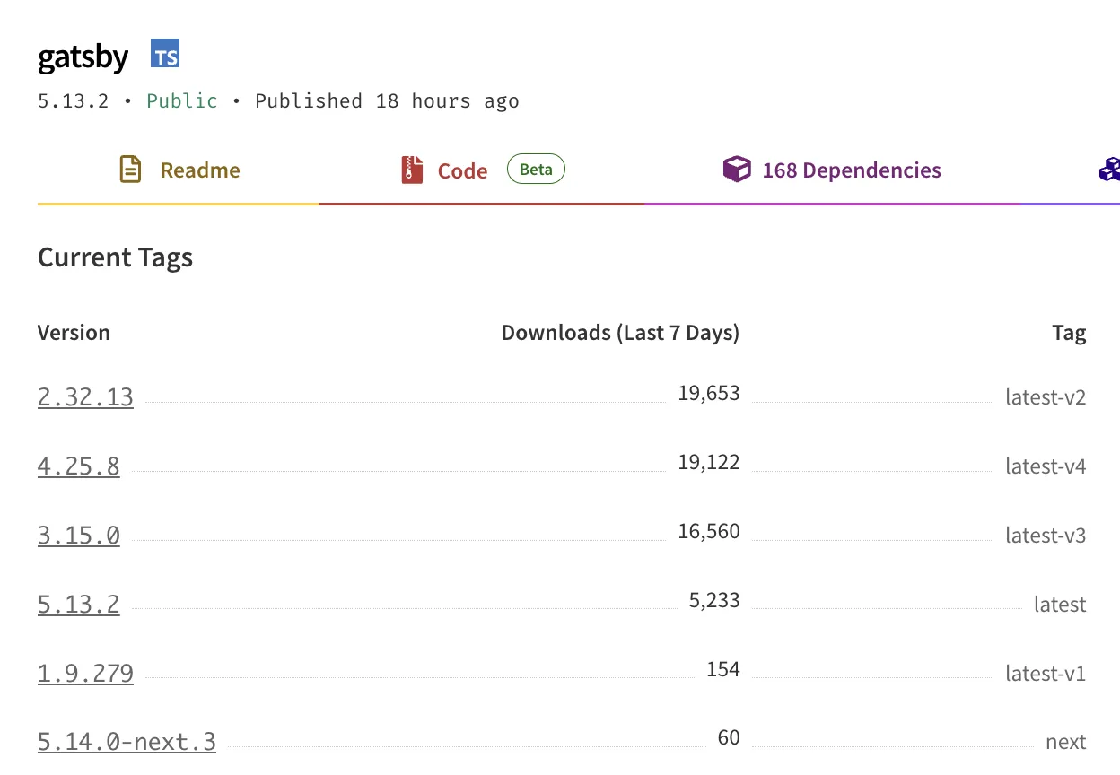This screenshot has height=775, width=1120.
Task: Open version 1.9.279 details
Action: point(84,673)
